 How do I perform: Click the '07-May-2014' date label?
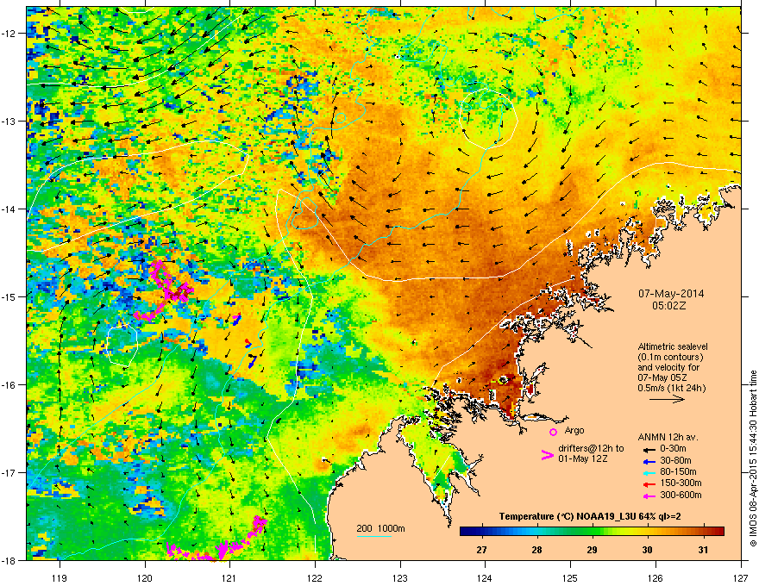671,294
